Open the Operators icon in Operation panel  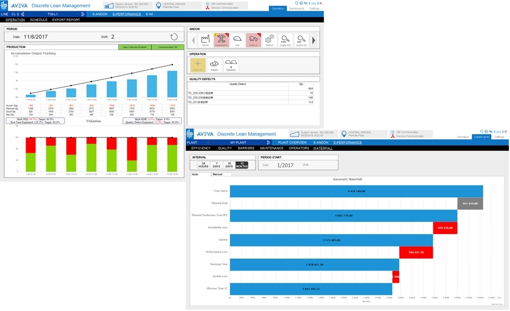tap(231, 66)
